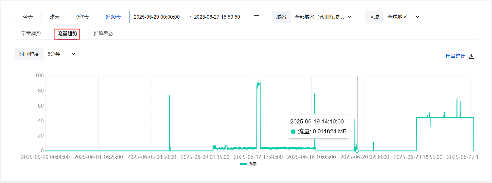
Task: Switch to the 带宽趋势 tab
Action: pyautogui.click(x=31, y=33)
